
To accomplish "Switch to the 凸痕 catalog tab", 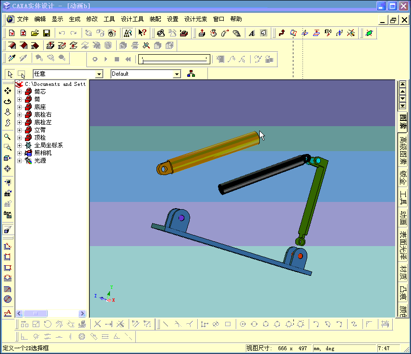I will click(x=403, y=293).
